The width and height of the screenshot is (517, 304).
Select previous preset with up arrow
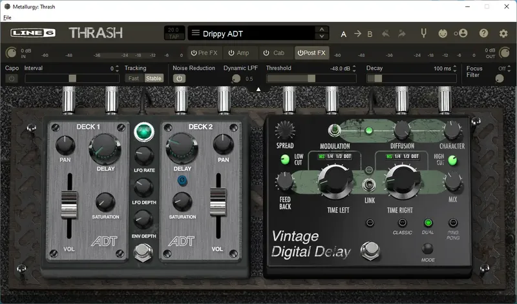point(322,29)
